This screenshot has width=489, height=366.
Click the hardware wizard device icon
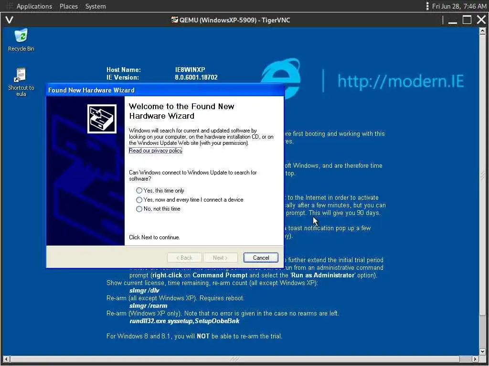pos(102,119)
